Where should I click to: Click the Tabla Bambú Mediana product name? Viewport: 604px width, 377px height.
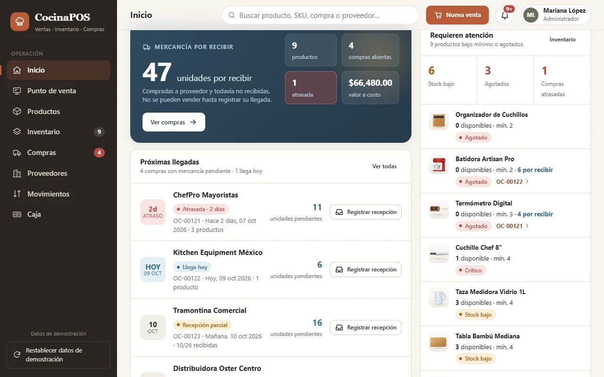487,336
